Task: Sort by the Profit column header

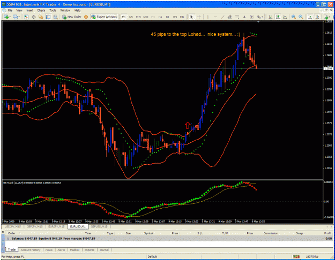Action: tap(327, 233)
